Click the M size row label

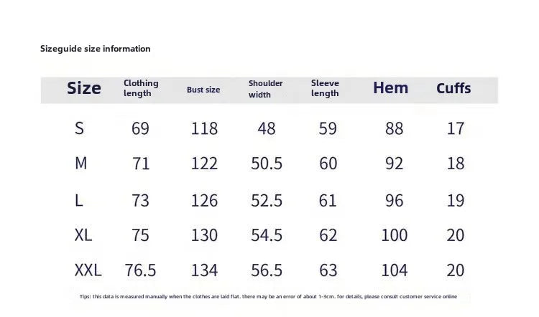click(80, 163)
